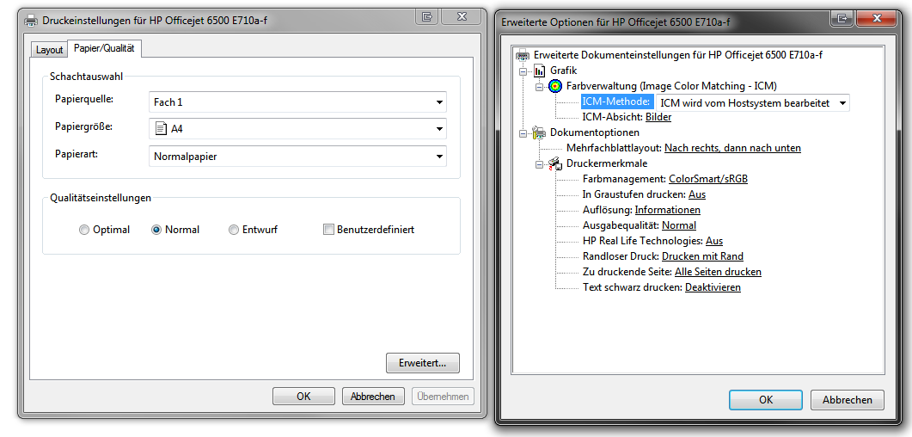Select the Optimal quality radio button
The image size is (912, 437).
pyautogui.click(x=84, y=230)
